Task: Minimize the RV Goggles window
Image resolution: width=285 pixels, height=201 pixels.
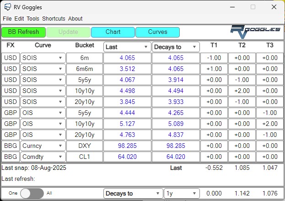Action: [232, 7]
